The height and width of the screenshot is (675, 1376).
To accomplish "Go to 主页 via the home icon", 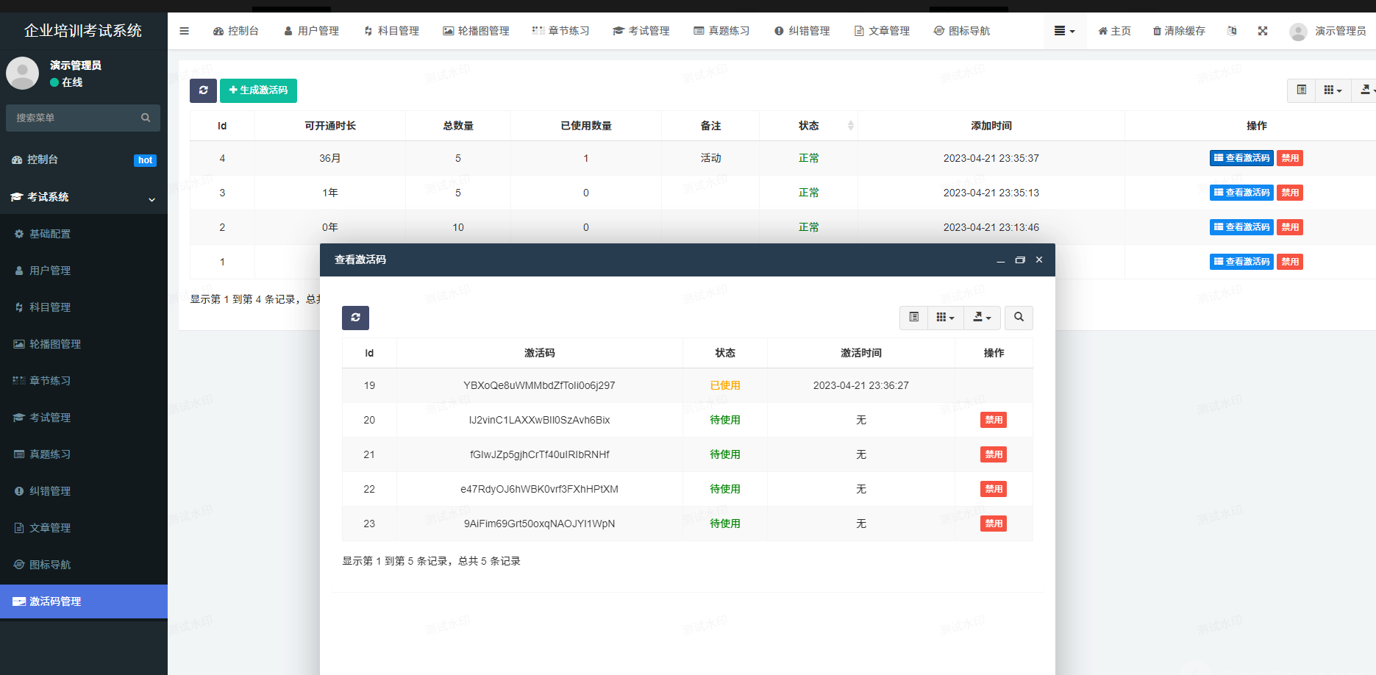I will point(1102,31).
